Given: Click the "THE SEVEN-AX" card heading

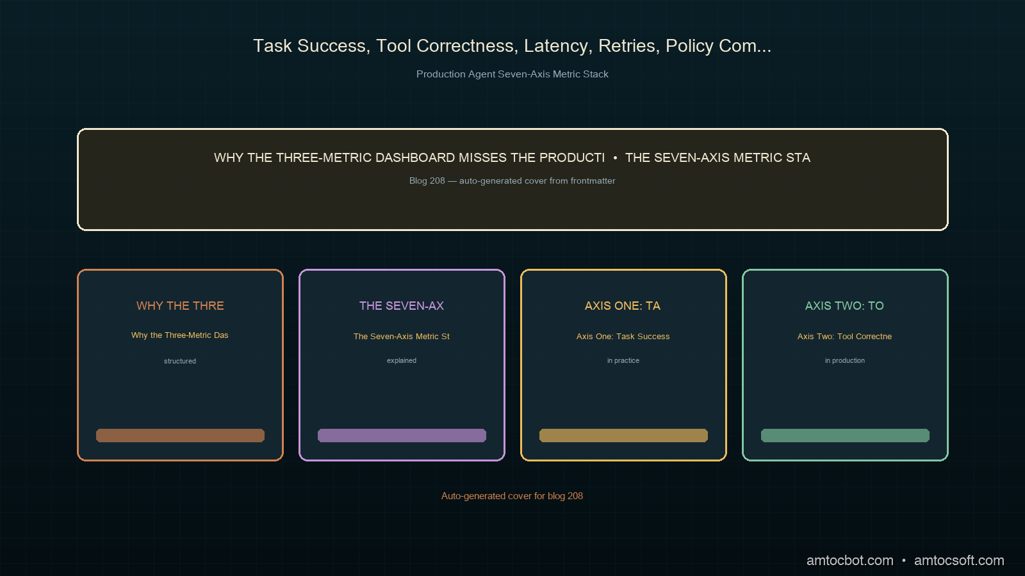Looking at the screenshot, I should [x=402, y=306].
